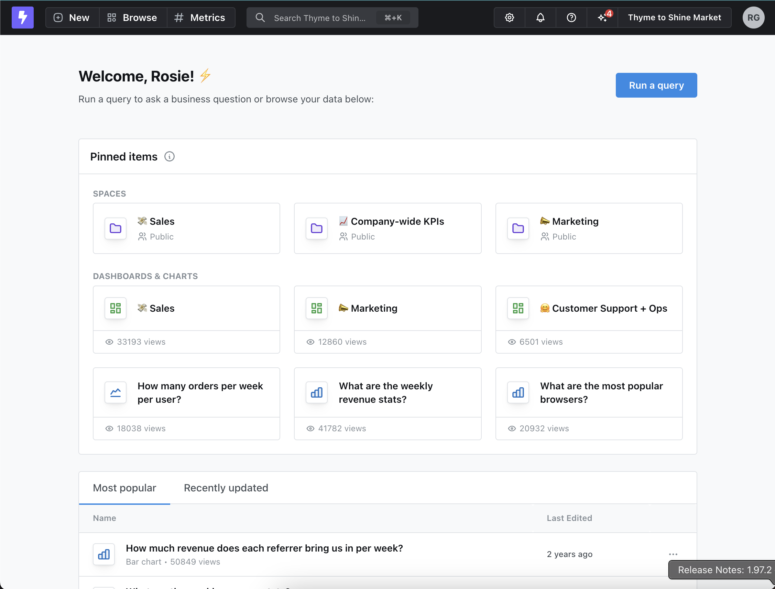Screen dimensions: 775x589
Task: Open three-dot menu for revenue referrer chart
Action: point(673,554)
